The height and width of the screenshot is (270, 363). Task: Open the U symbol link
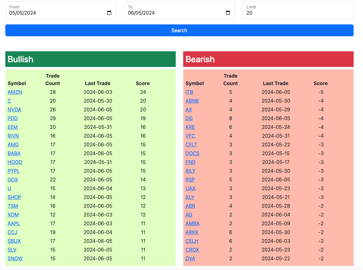point(9,189)
